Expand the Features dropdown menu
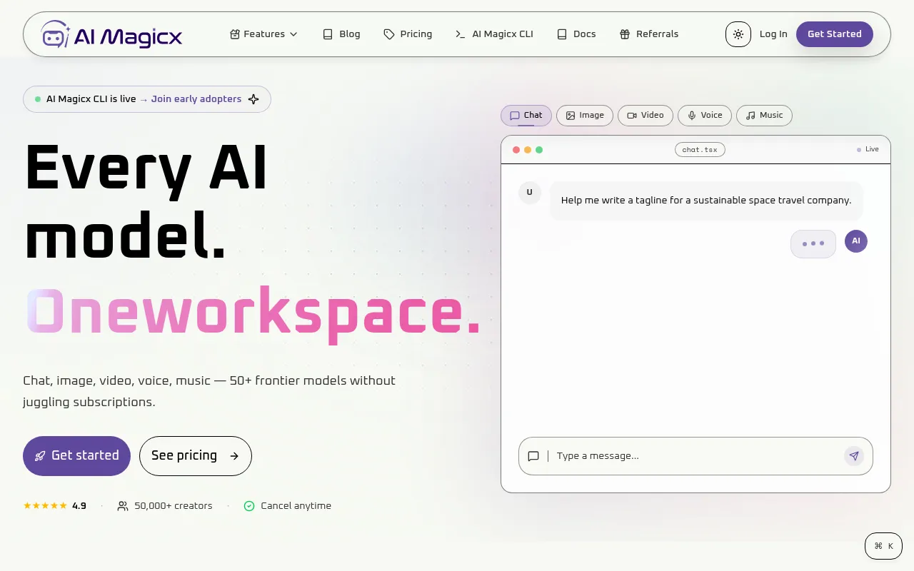The image size is (914, 571). point(263,34)
